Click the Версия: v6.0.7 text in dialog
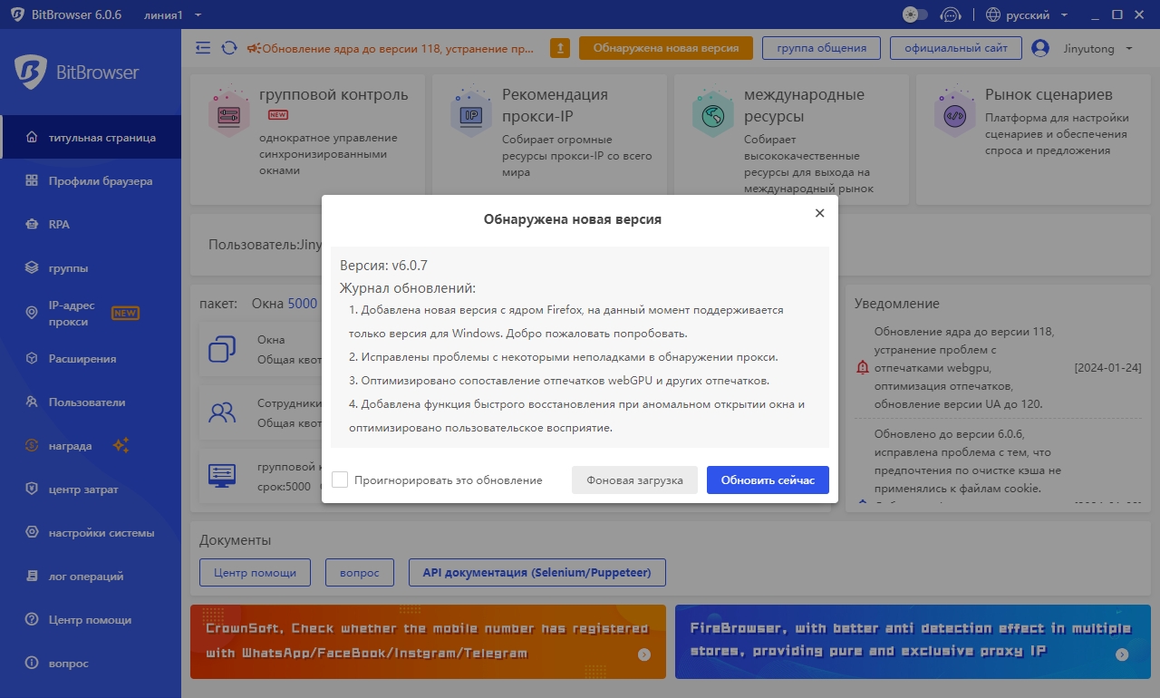This screenshot has height=698, width=1160. coord(383,266)
